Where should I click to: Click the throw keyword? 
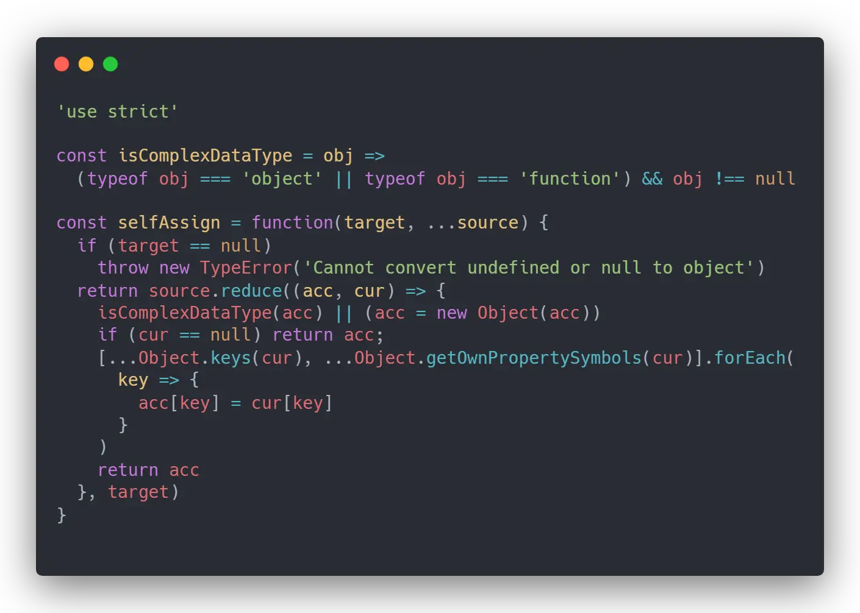coord(123,268)
